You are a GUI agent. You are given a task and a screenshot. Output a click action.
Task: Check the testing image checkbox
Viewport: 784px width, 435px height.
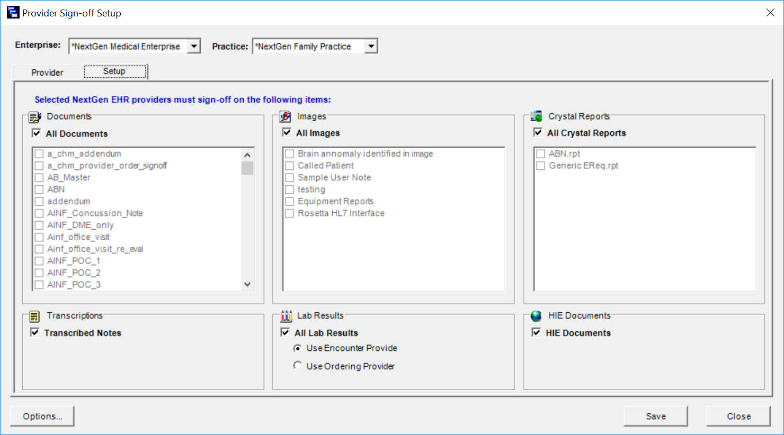coord(290,189)
